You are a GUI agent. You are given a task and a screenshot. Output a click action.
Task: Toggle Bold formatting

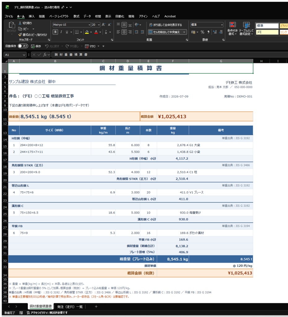55,32
